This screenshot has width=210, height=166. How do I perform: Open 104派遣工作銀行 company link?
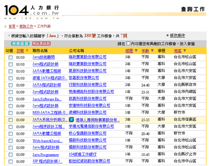point(83,154)
